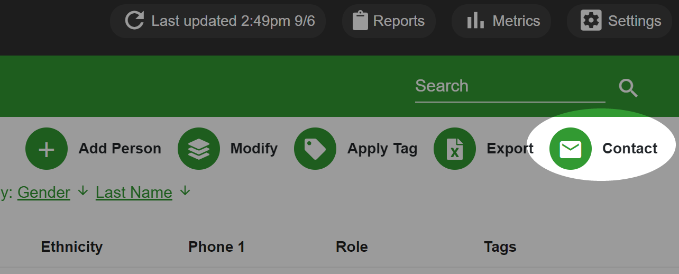Click the spreadsheet Export icon

(x=455, y=149)
